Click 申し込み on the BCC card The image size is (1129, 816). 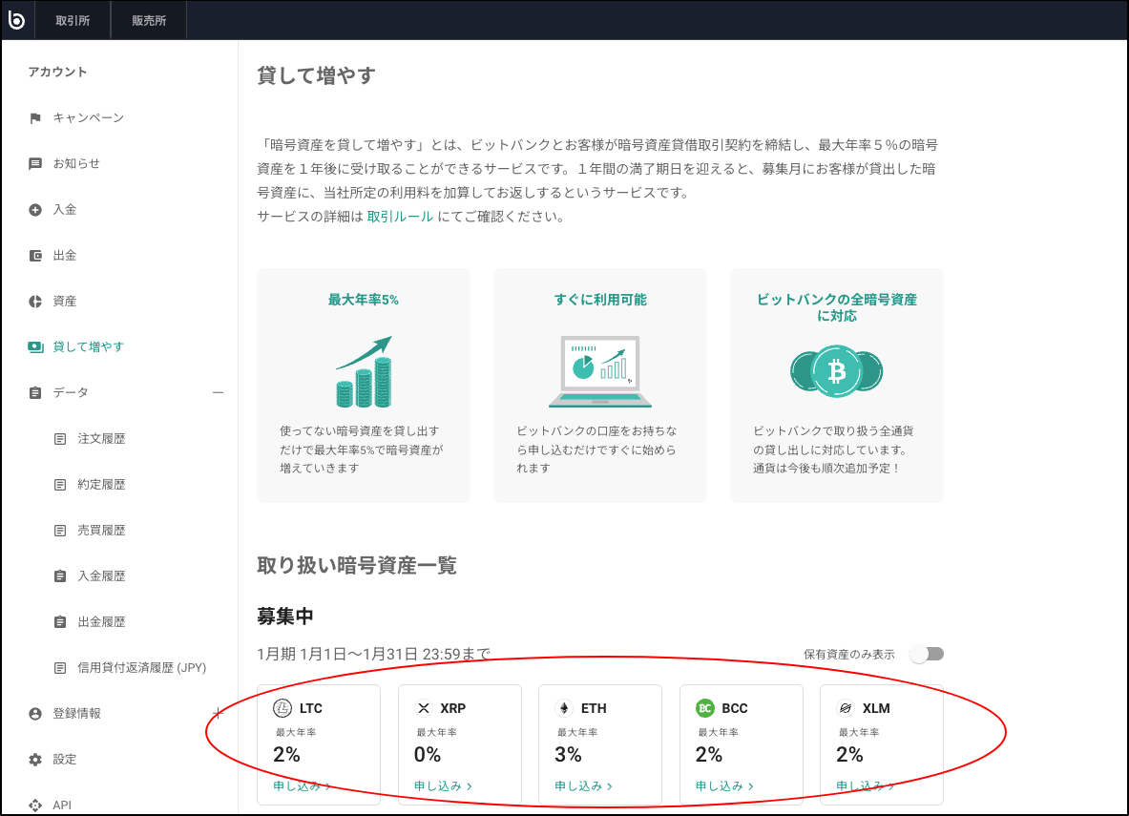click(x=724, y=785)
